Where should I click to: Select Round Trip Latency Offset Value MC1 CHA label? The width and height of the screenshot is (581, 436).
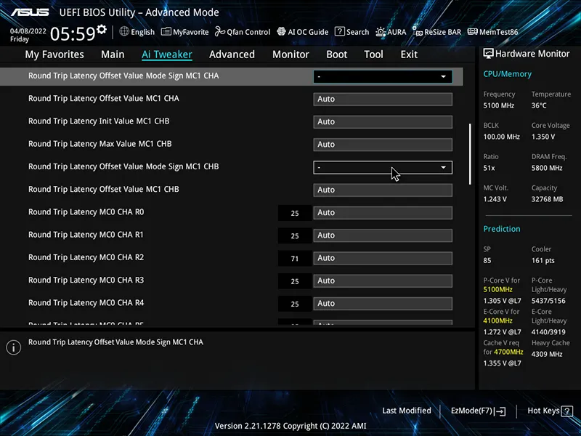[104, 98]
